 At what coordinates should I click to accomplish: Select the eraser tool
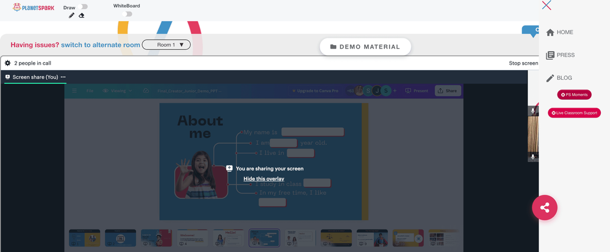[x=81, y=16]
